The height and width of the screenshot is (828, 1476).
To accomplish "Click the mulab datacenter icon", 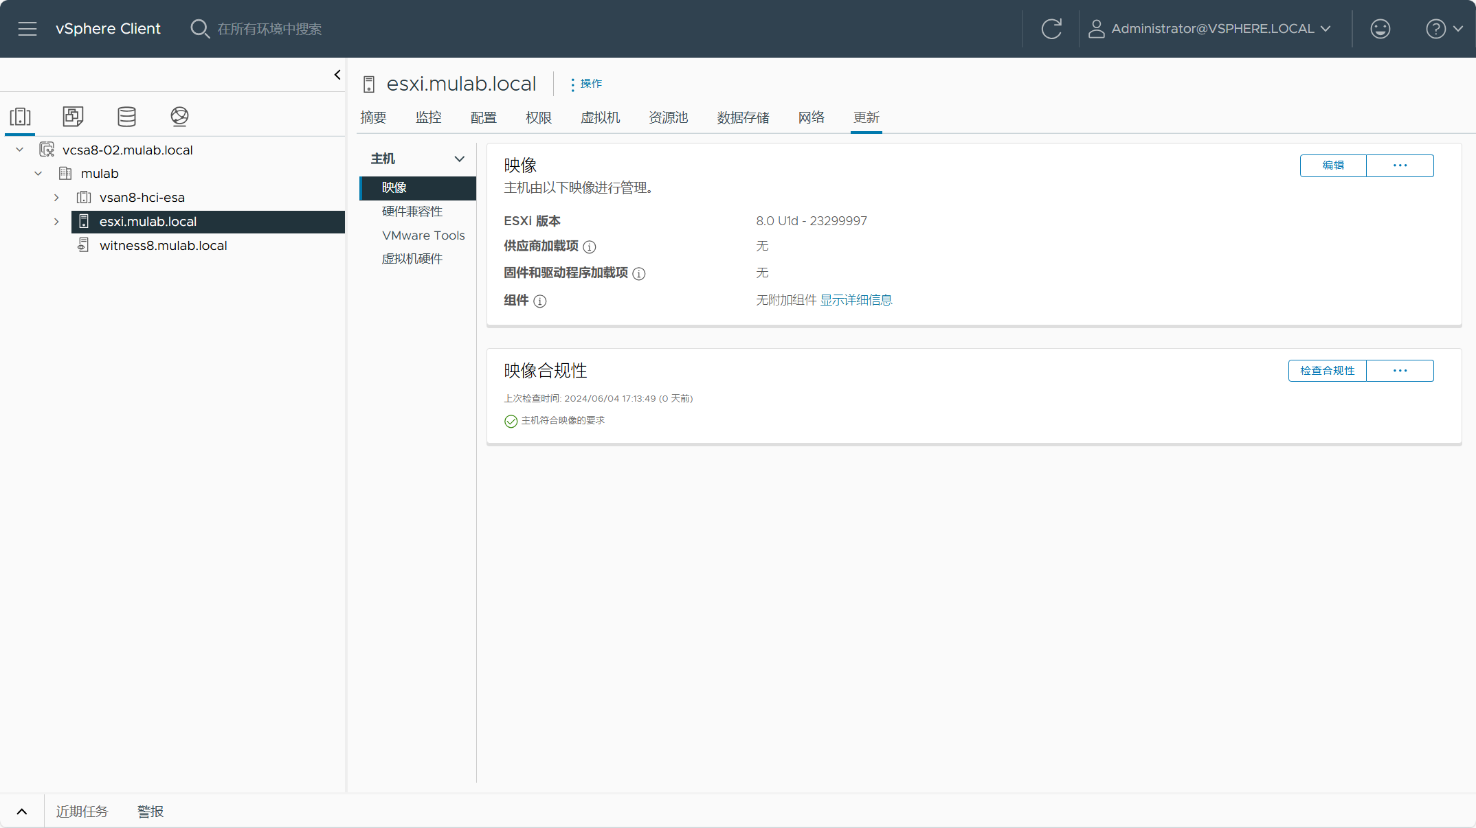I will pos(65,174).
